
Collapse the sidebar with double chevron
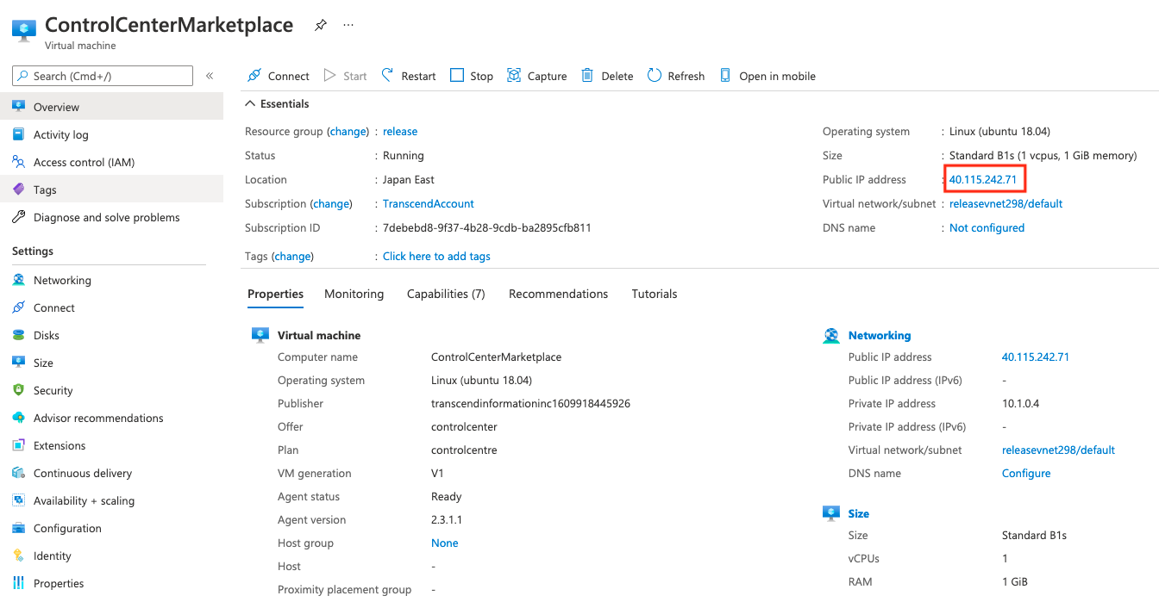[x=210, y=76]
